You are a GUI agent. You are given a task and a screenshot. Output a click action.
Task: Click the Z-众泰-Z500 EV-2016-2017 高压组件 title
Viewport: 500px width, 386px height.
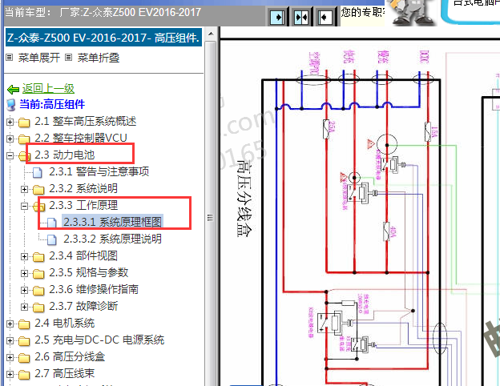point(103,38)
